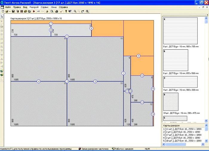Open the Раскрой menu
This screenshot has height=151, width=209.
tap(34, 7)
